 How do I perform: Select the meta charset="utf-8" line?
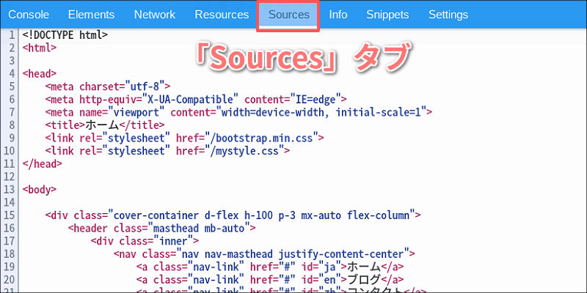coord(108,86)
